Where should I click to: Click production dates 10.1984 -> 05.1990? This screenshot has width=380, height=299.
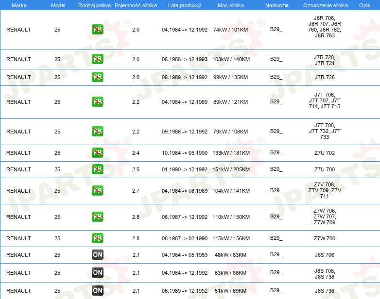pyautogui.click(x=185, y=153)
